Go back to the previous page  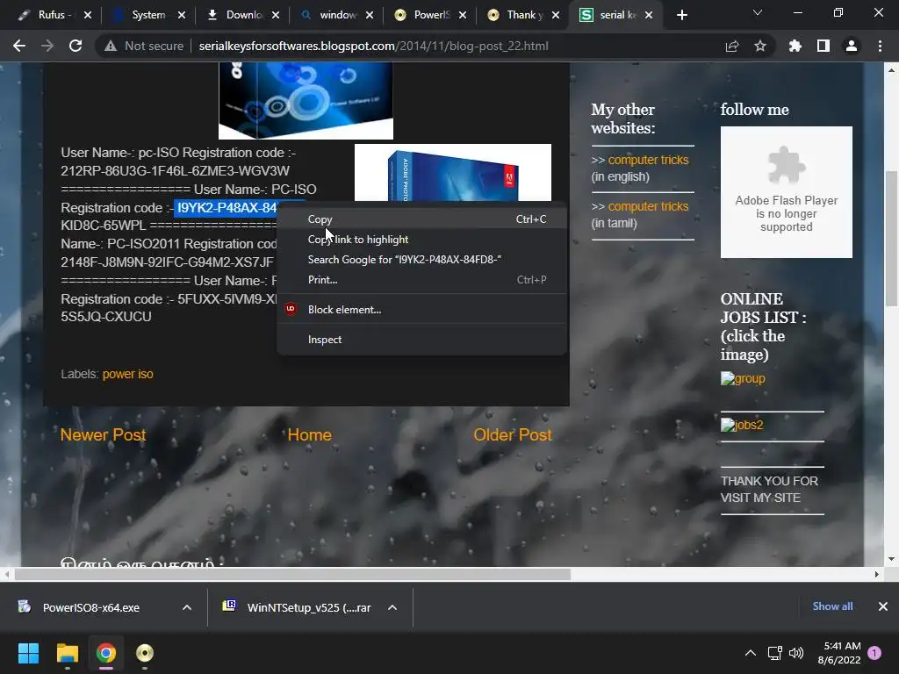click(x=19, y=46)
